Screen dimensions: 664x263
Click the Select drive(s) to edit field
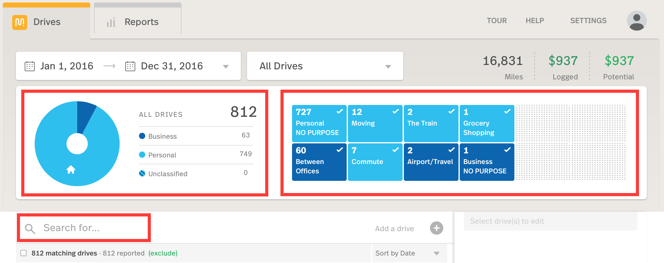[x=550, y=221]
